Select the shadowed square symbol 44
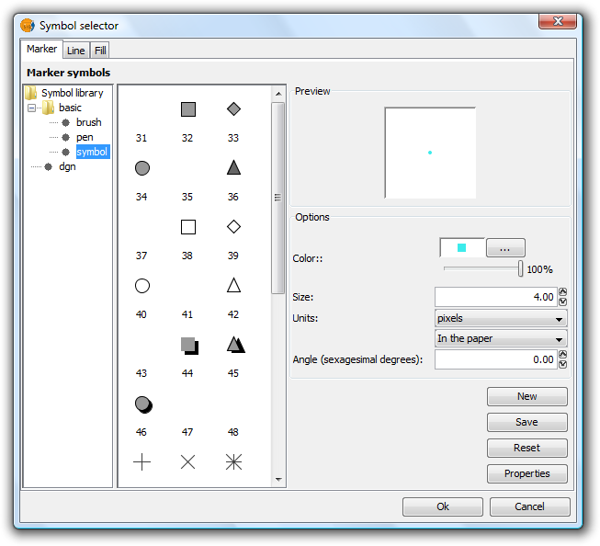 (x=189, y=346)
